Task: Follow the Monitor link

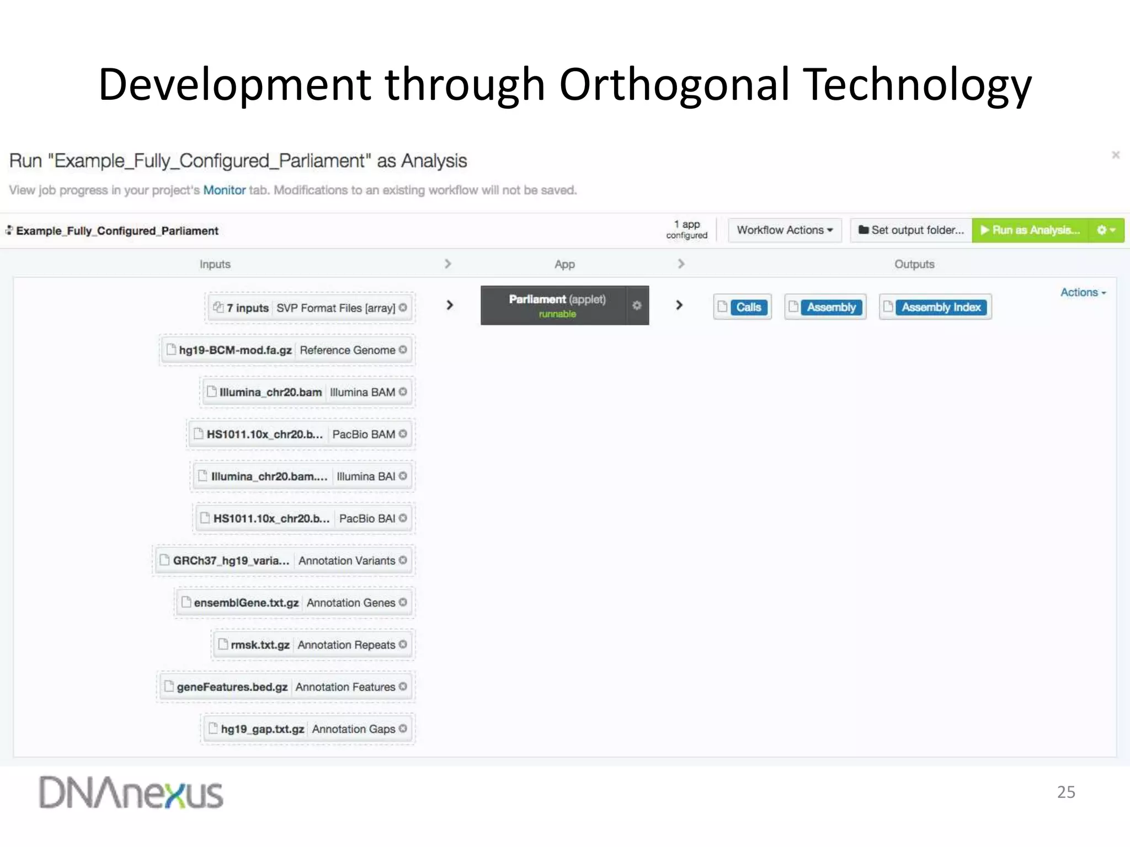Action: [224, 190]
